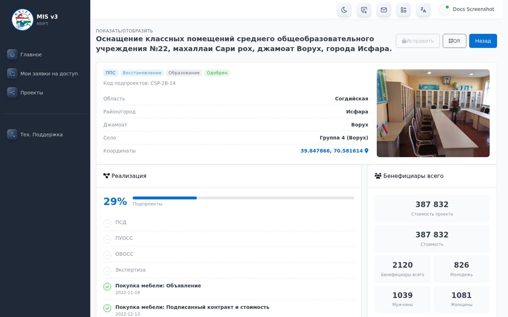This screenshot has width=508, height=317.
Task: Click the support icon beside Тех. Поддержка
Action: (12, 134)
